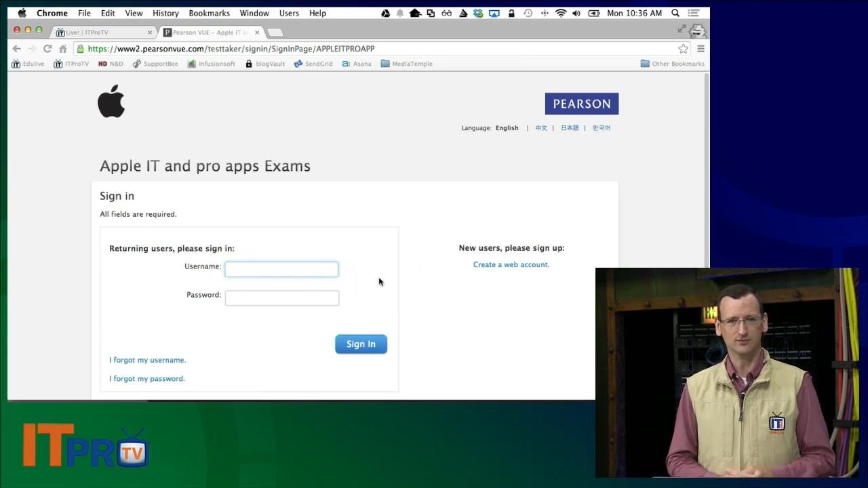The height and width of the screenshot is (488, 868).
Task: Open the Window menu
Action: click(x=254, y=13)
